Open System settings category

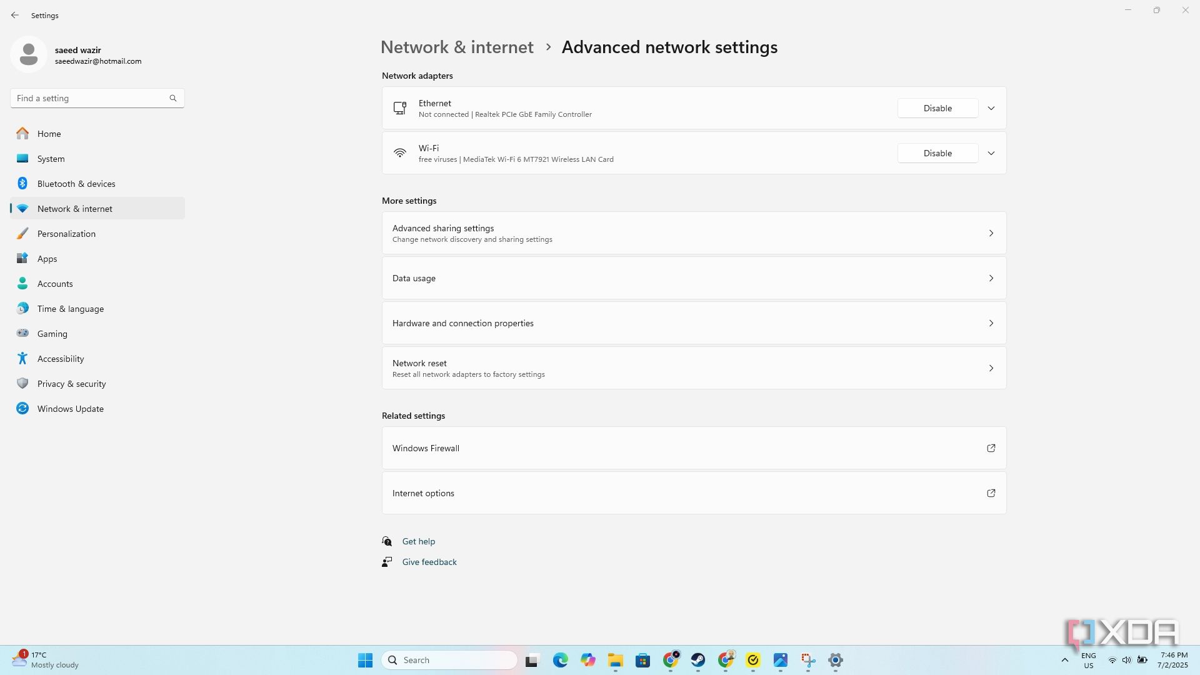pyautogui.click(x=97, y=159)
